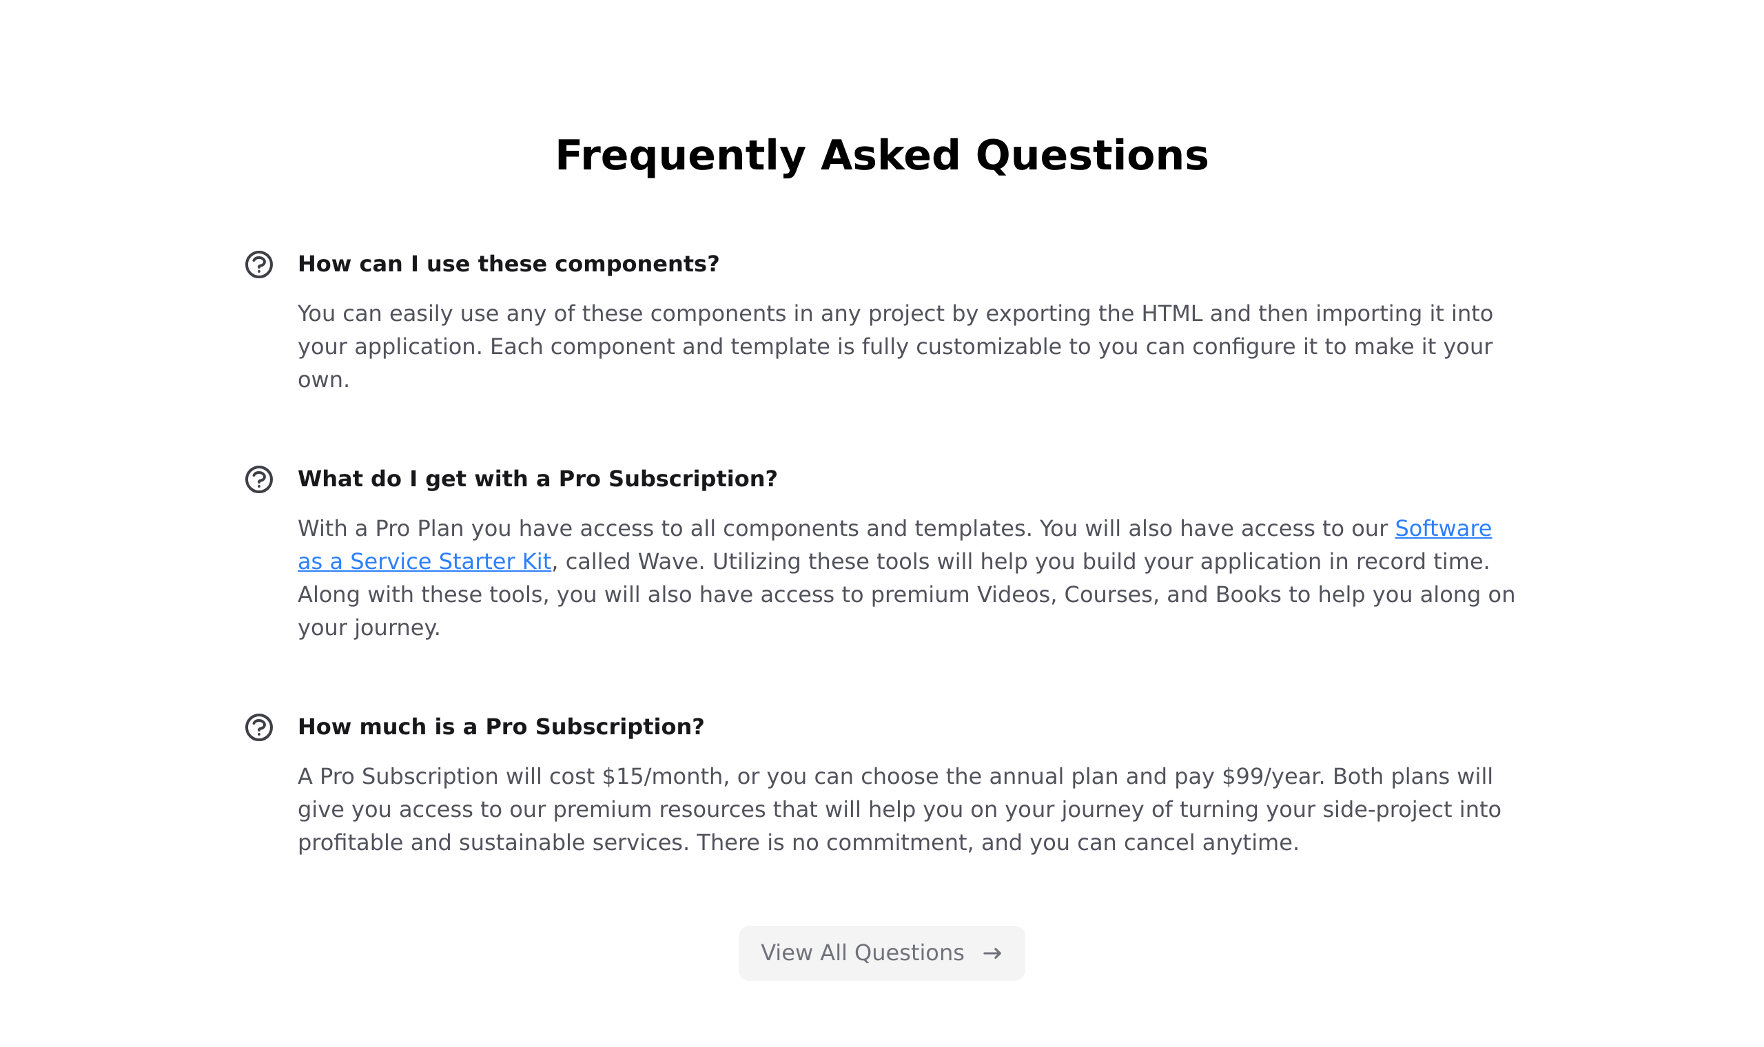Click the "What do I get with a Pro Subscription?" question
The width and height of the screenshot is (1764, 1047).
537,479
